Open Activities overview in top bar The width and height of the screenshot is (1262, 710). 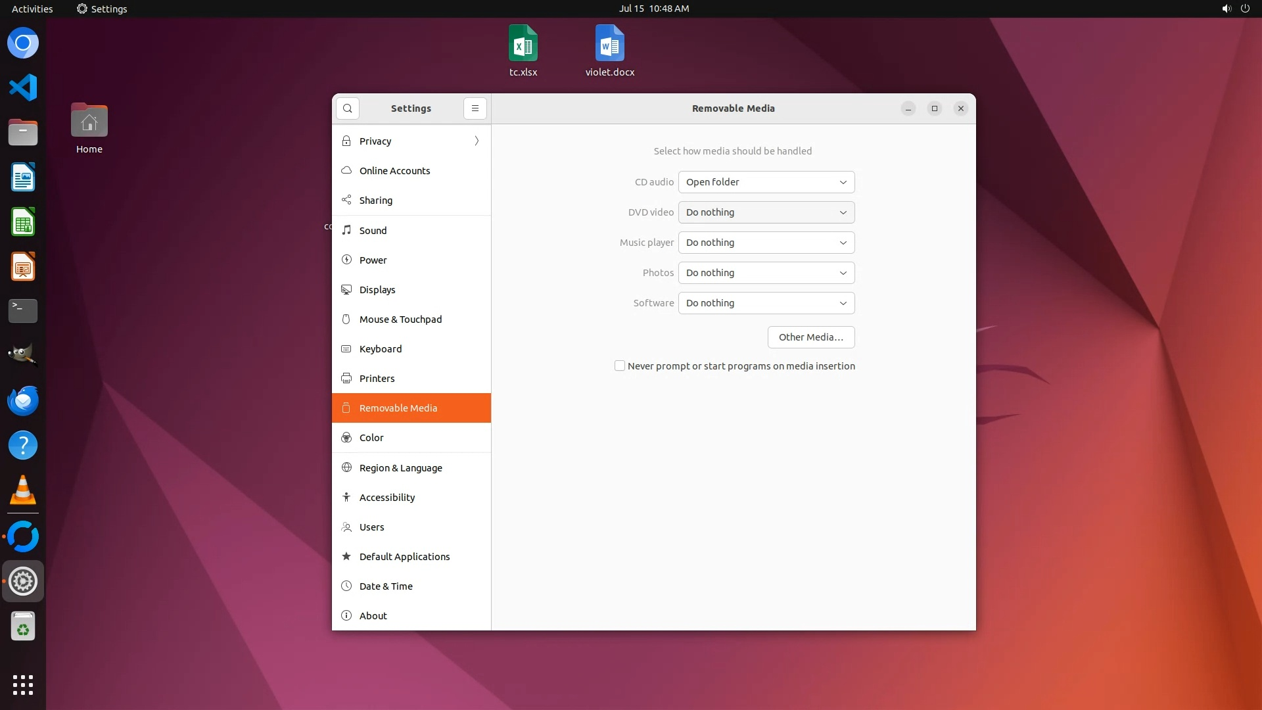click(32, 9)
